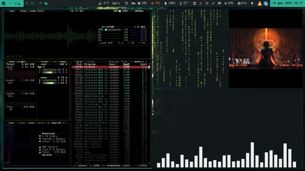Terminate the selected process
Image resolution: width=305 pixels, height=171 pixels.
113,166
